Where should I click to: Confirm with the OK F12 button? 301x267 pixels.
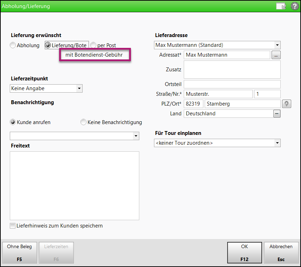tap(244, 253)
